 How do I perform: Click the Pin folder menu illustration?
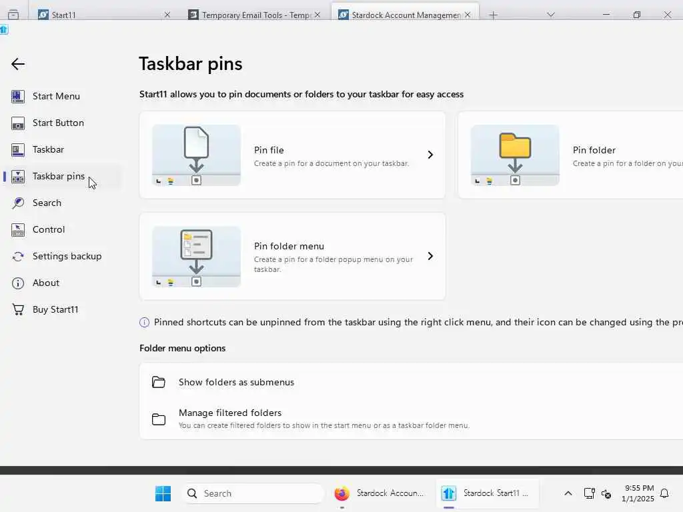click(197, 257)
